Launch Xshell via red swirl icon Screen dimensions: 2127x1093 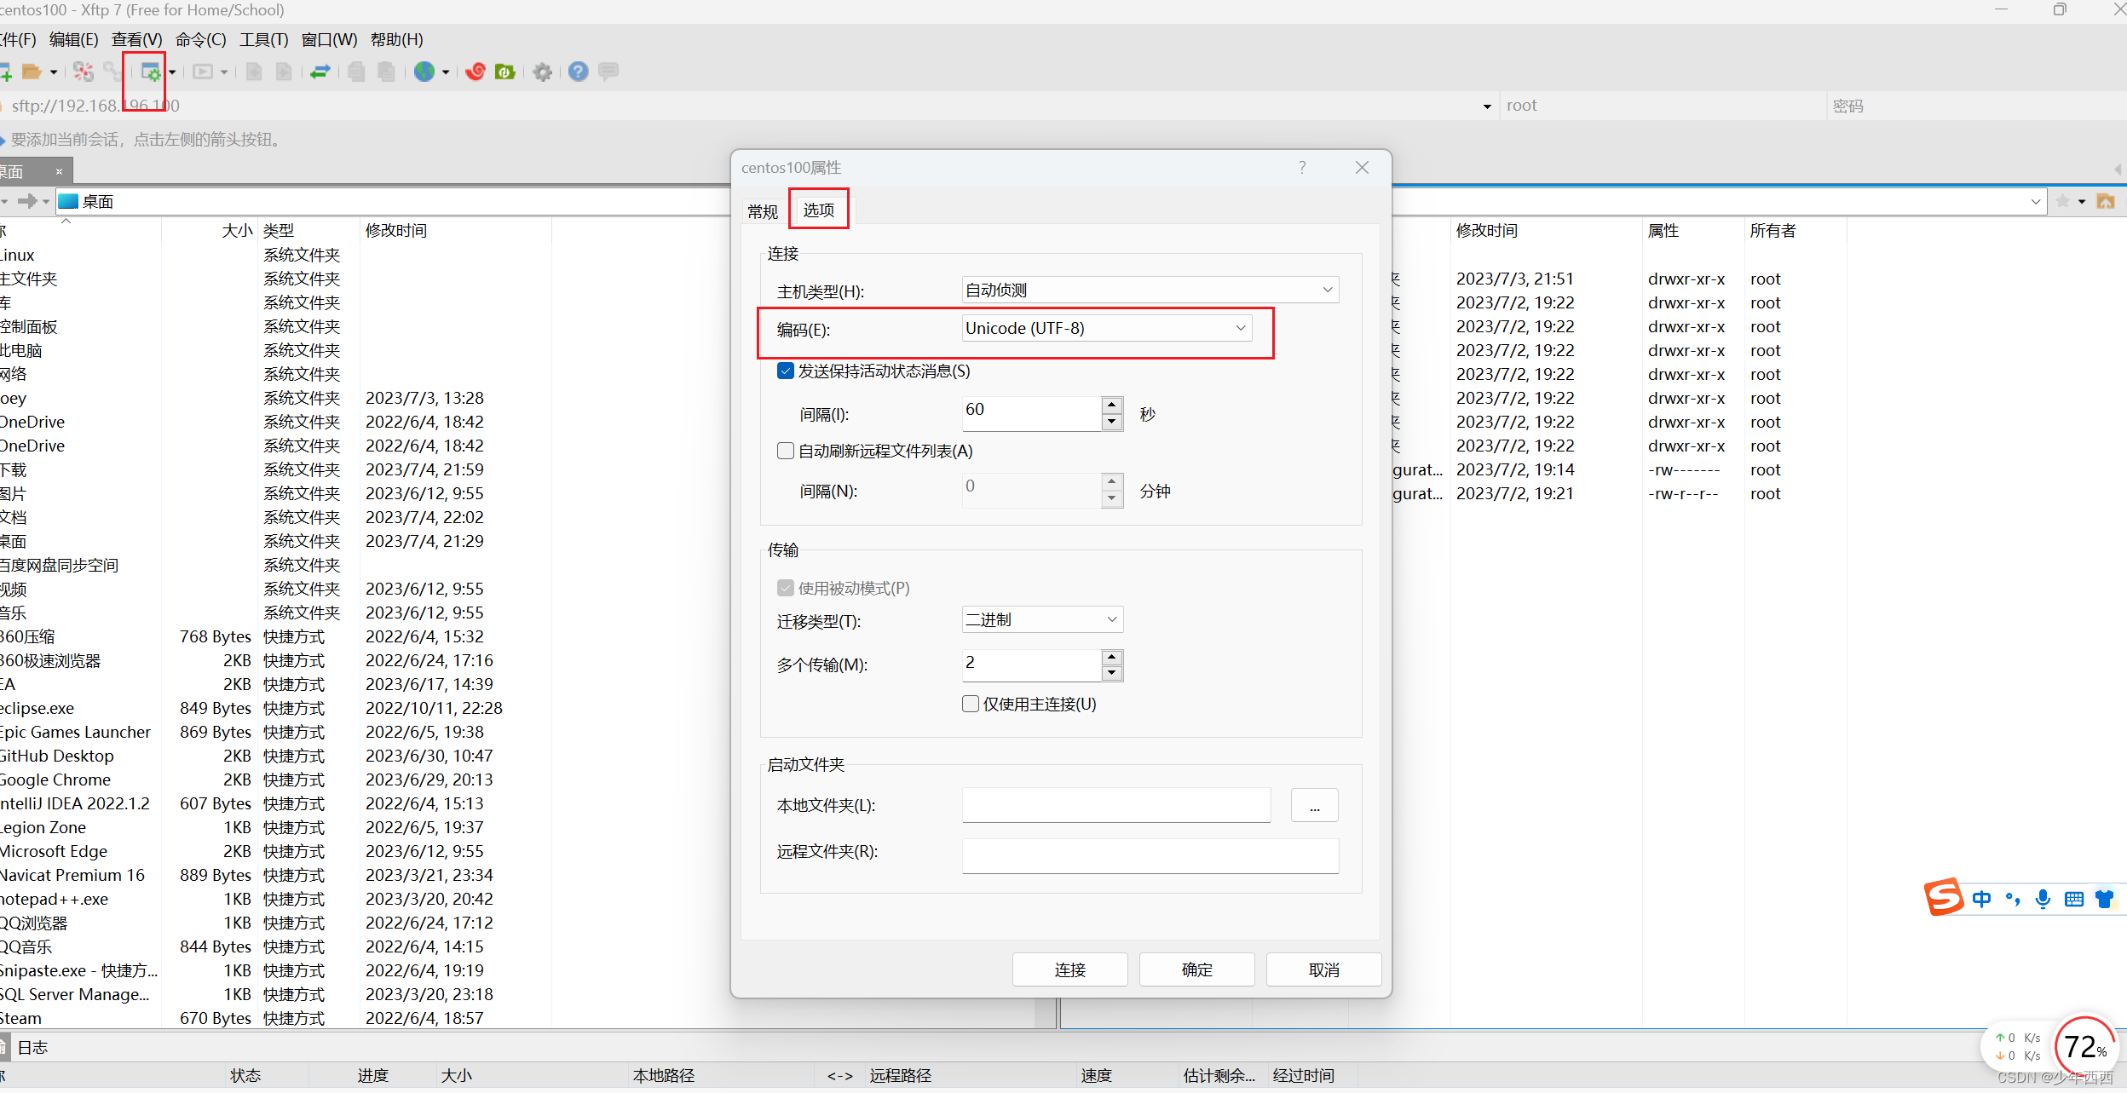(476, 72)
